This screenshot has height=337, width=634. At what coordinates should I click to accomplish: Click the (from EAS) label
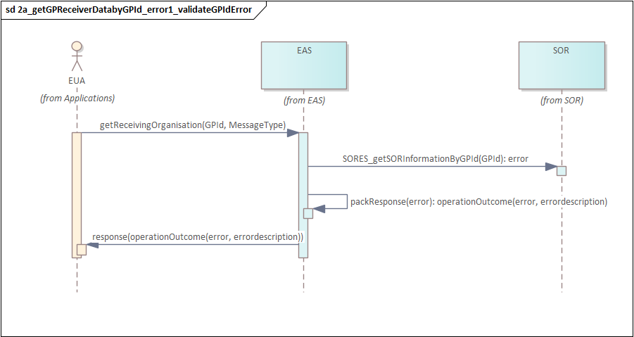(304, 101)
